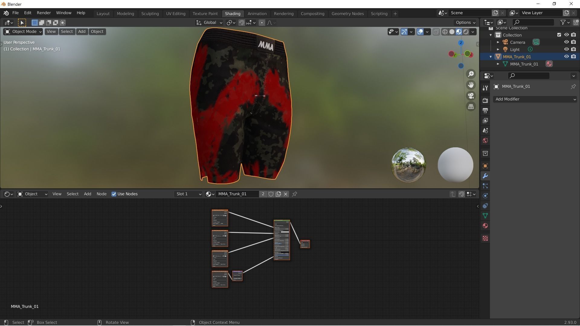Uncheck the Use Nodes checkbox

(x=114, y=194)
